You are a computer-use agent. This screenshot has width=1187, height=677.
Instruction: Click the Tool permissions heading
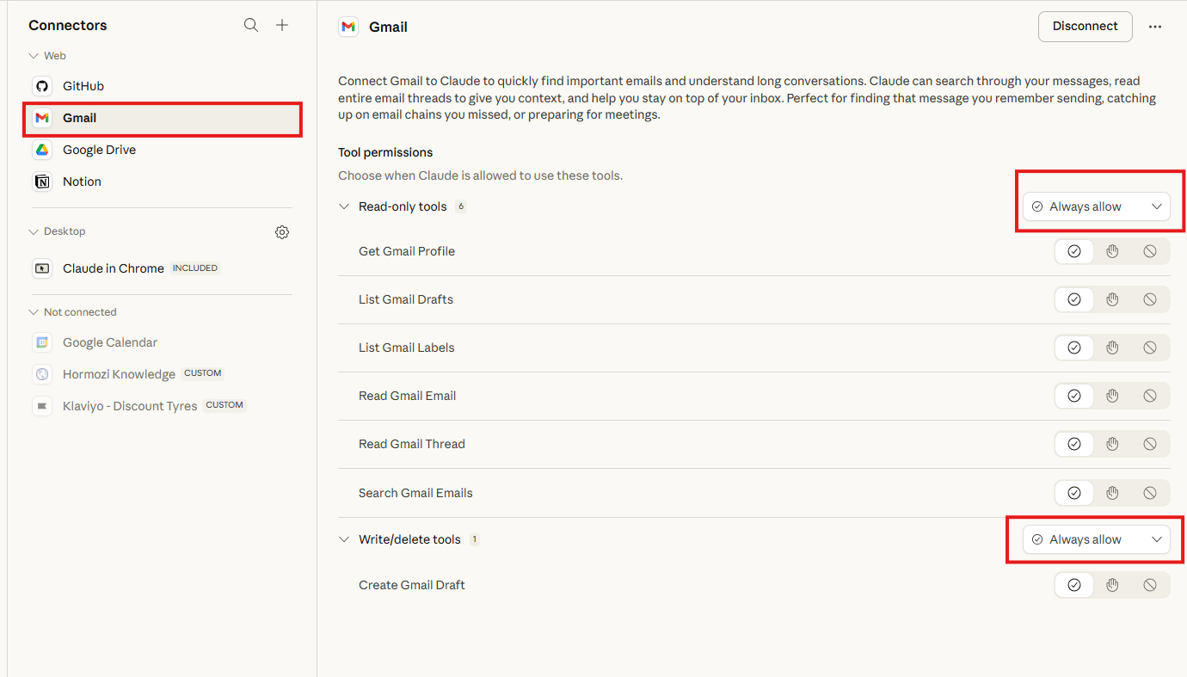(385, 152)
